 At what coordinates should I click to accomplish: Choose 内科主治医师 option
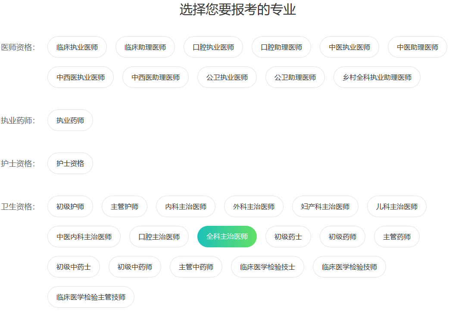(186, 206)
